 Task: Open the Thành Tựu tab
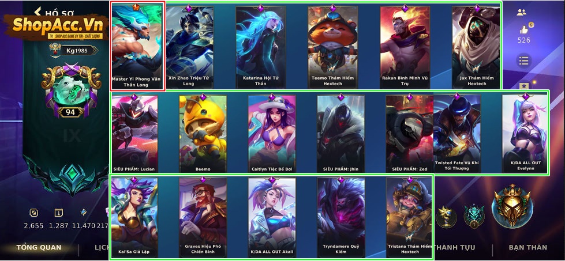[x=455, y=247]
